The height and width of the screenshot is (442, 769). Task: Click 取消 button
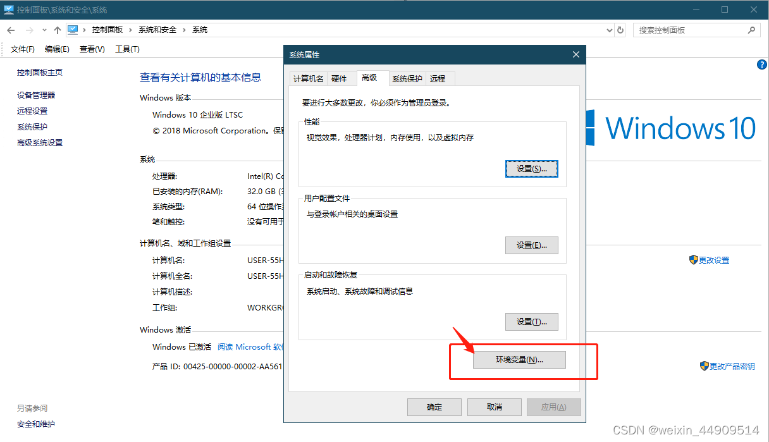(495, 407)
